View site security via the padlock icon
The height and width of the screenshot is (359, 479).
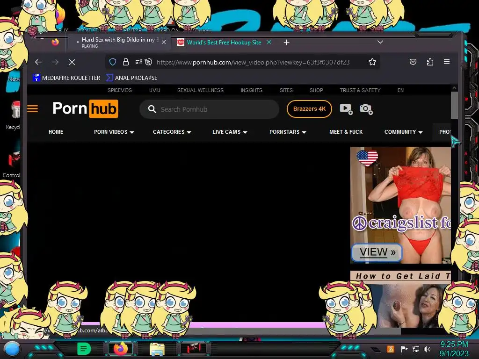tap(125, 62)
